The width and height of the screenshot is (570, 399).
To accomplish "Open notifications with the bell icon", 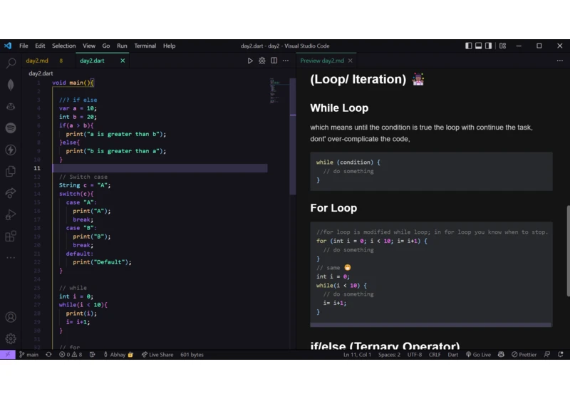I will click(x=560, y=355).
